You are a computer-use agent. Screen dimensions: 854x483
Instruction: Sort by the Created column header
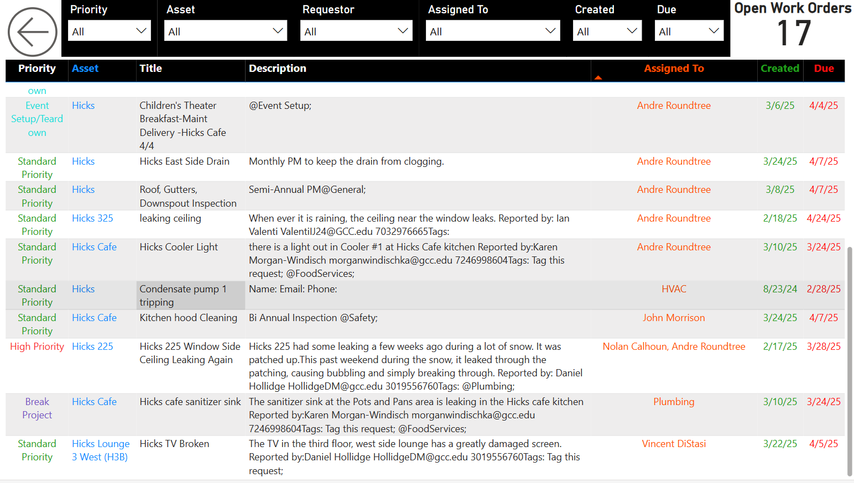[780, 69]
